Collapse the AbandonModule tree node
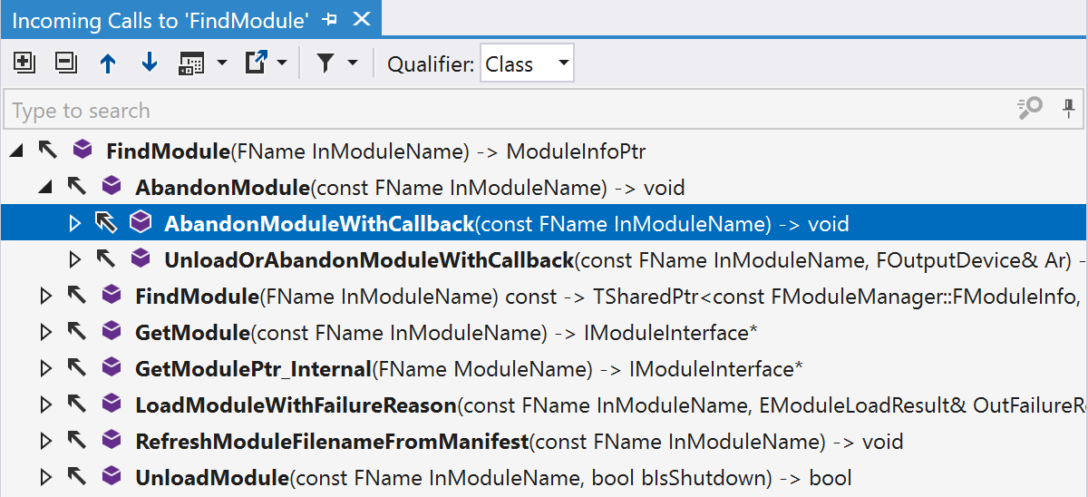Image resolution: width=1088 pixels, height=497 pixels. pos(46,188)
